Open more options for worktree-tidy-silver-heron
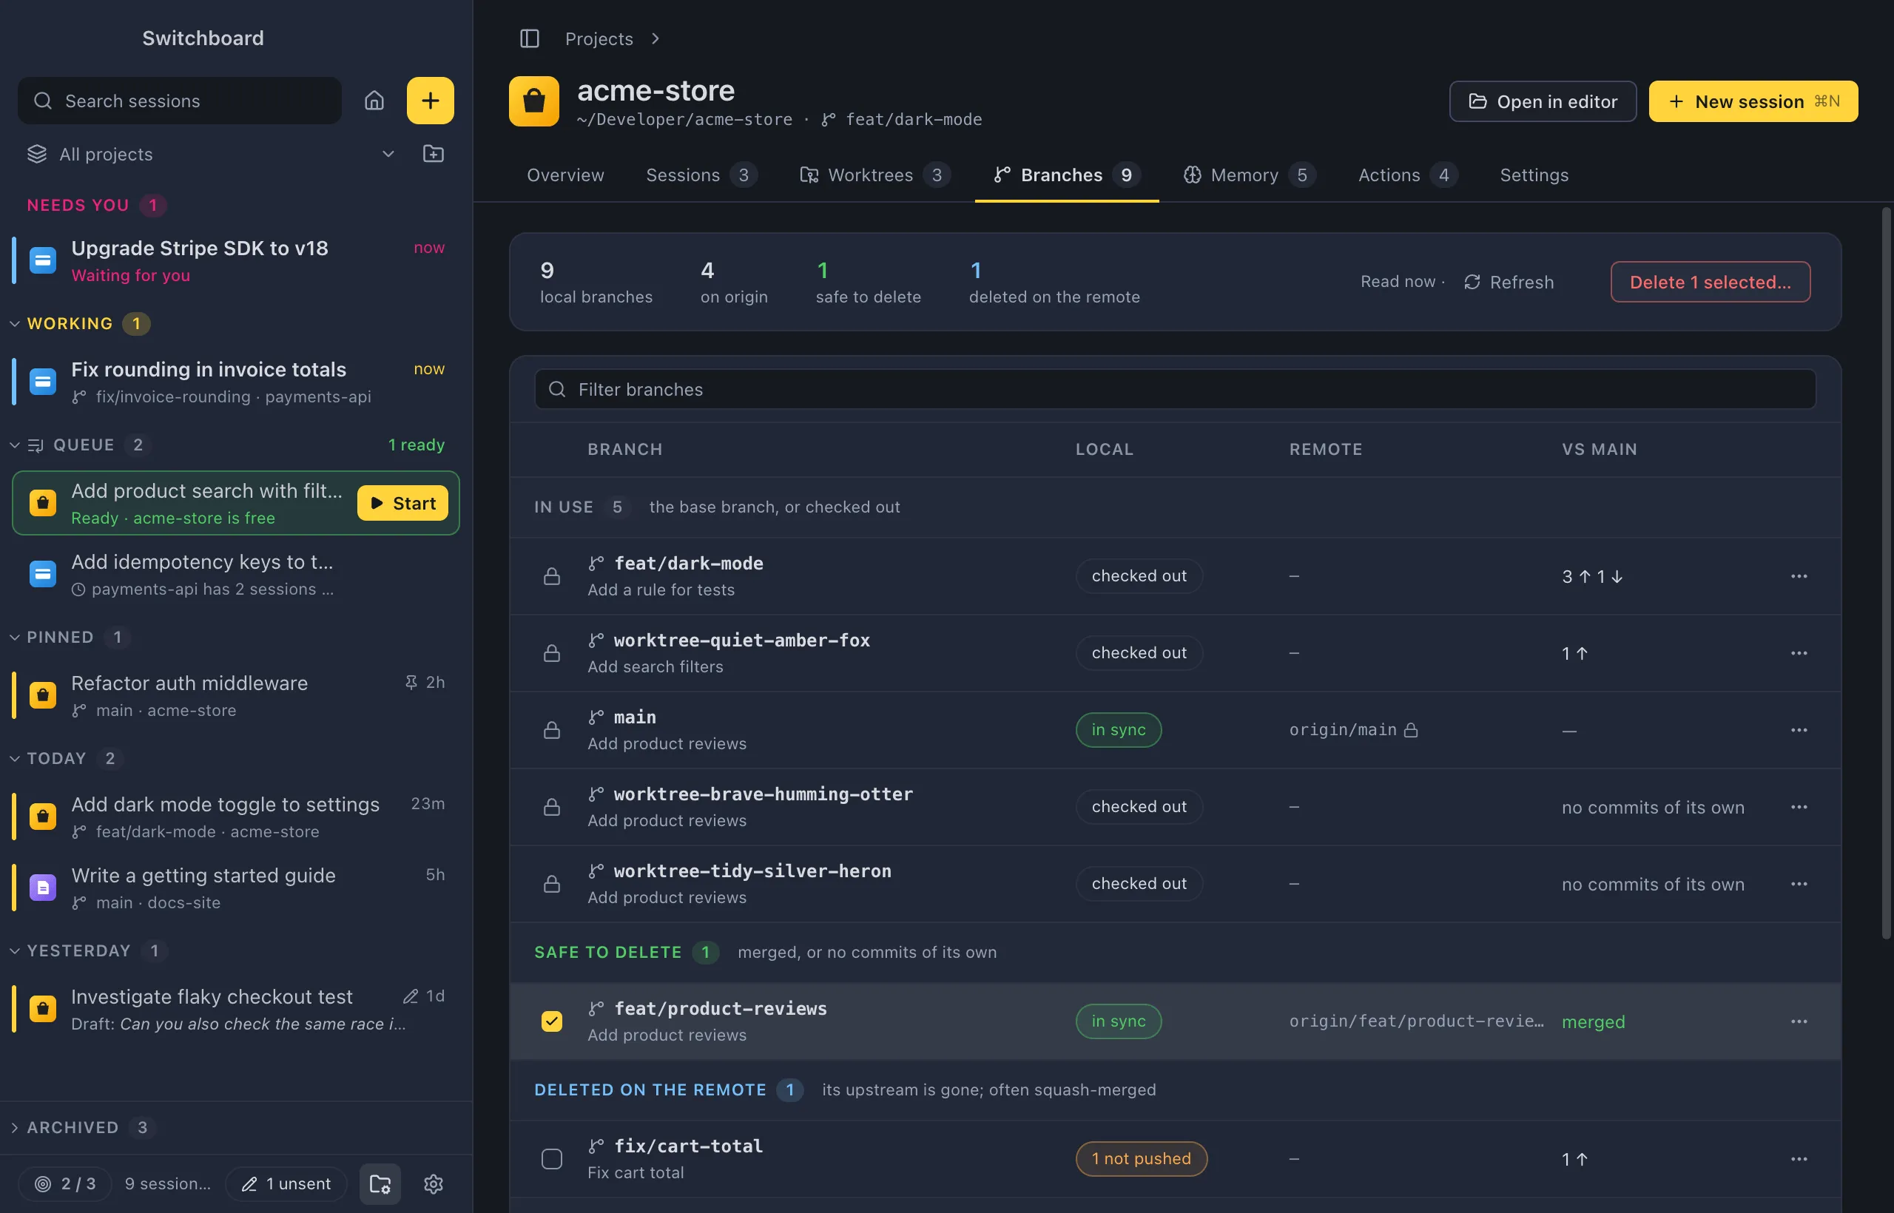This screenshot has width=1894, height=1213. coord(1799,884)
